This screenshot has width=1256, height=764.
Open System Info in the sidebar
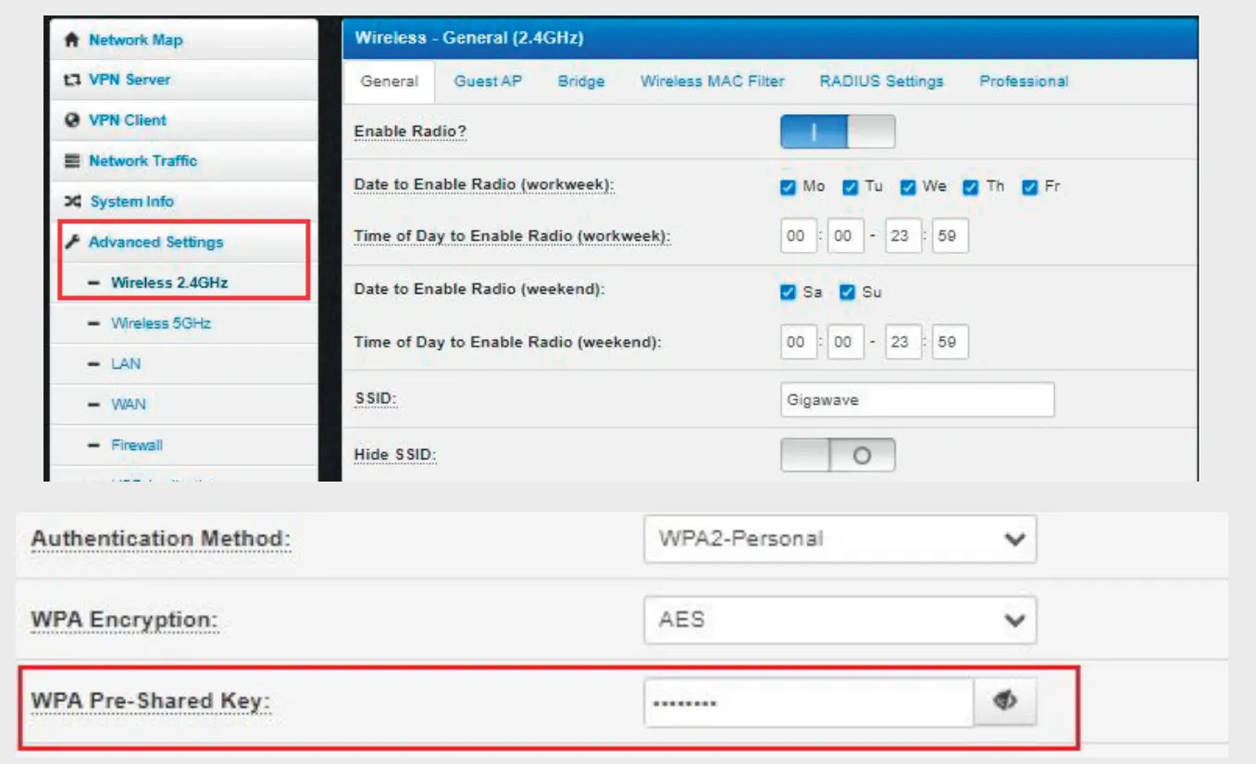183,202
